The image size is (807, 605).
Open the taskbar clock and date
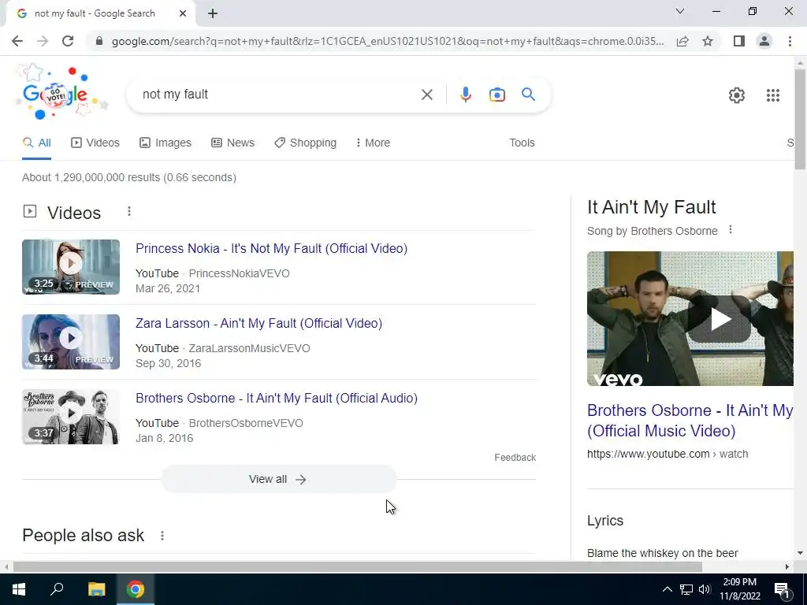(739, 589)
